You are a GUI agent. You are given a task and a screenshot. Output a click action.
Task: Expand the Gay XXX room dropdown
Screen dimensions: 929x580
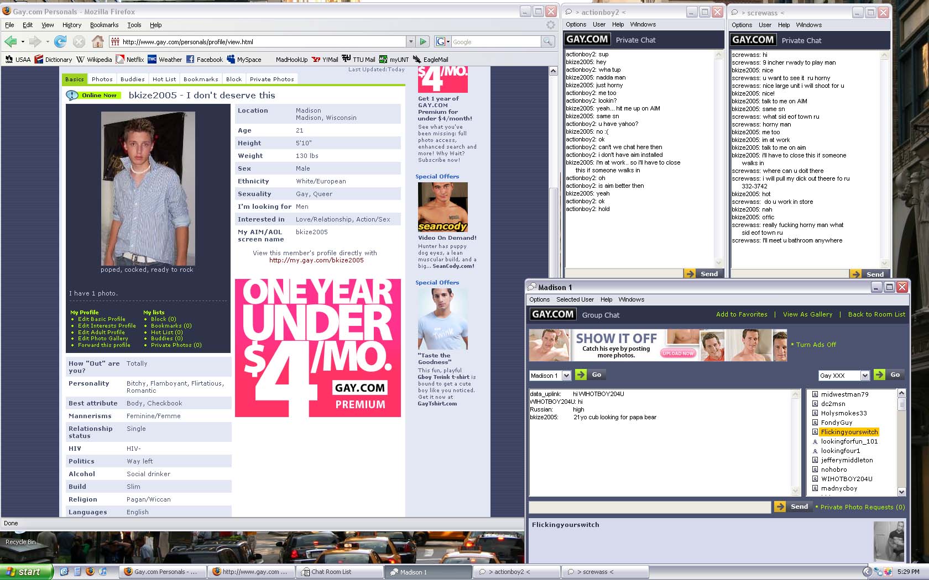pos(865,376)
